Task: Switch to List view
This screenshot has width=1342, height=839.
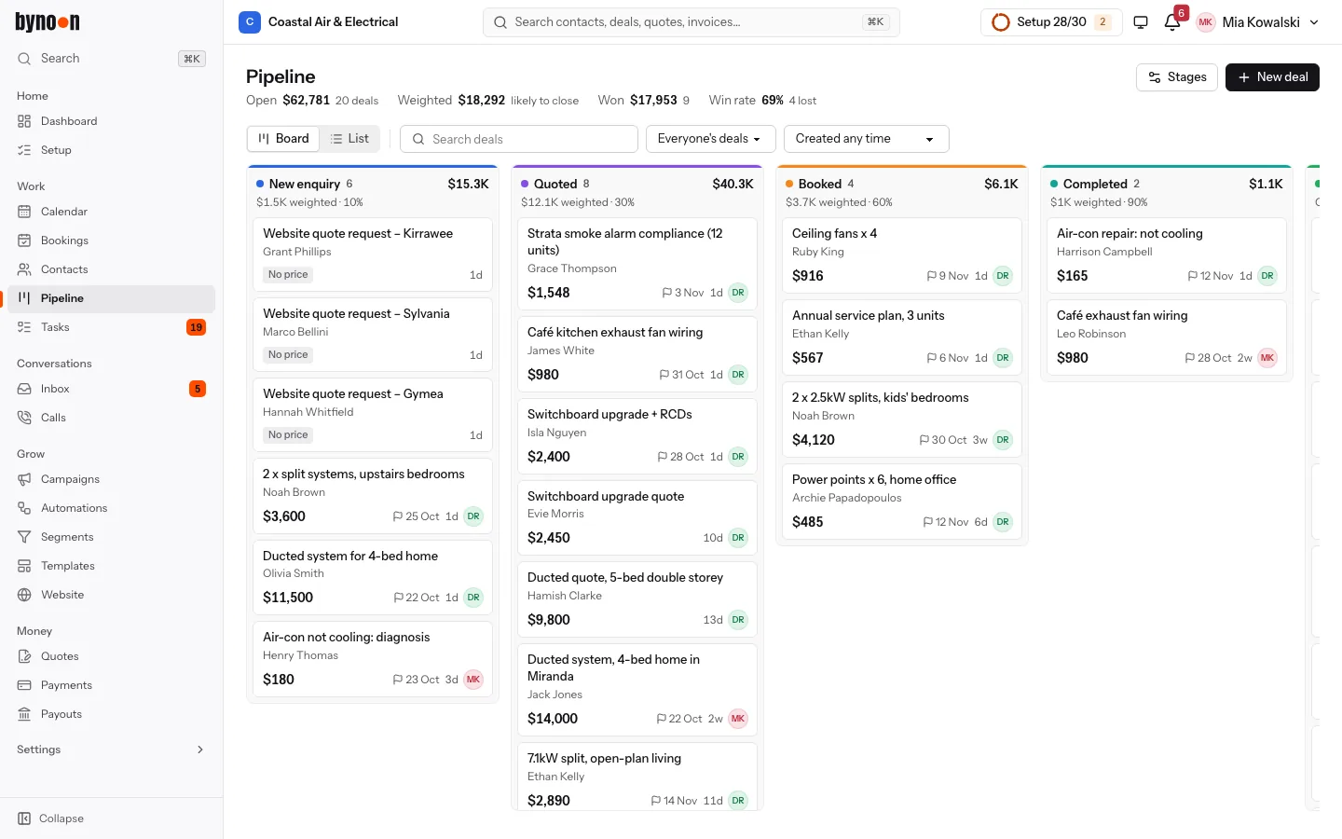Action: click(x=349, y=139)
